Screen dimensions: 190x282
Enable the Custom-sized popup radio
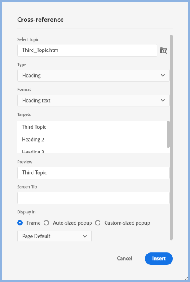coord(98,223)
